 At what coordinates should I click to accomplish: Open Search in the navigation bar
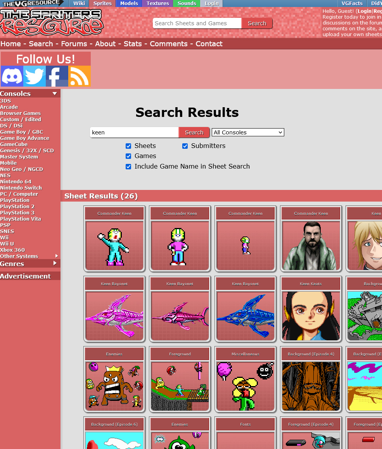coord(41,44)
